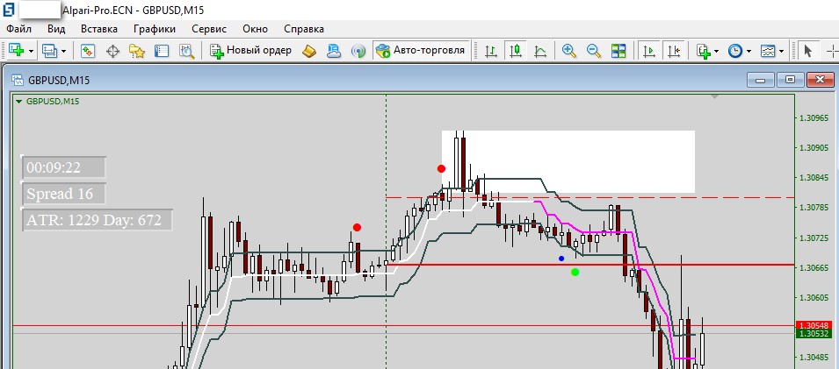The image size is (839, 369).
Task: Click the Profiles icon
Action: point(49,51)
